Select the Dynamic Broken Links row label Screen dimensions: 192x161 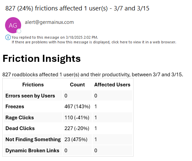pos(32,151)
